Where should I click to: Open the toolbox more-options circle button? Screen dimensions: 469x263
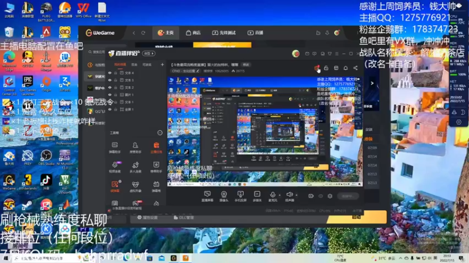(159, 133)
